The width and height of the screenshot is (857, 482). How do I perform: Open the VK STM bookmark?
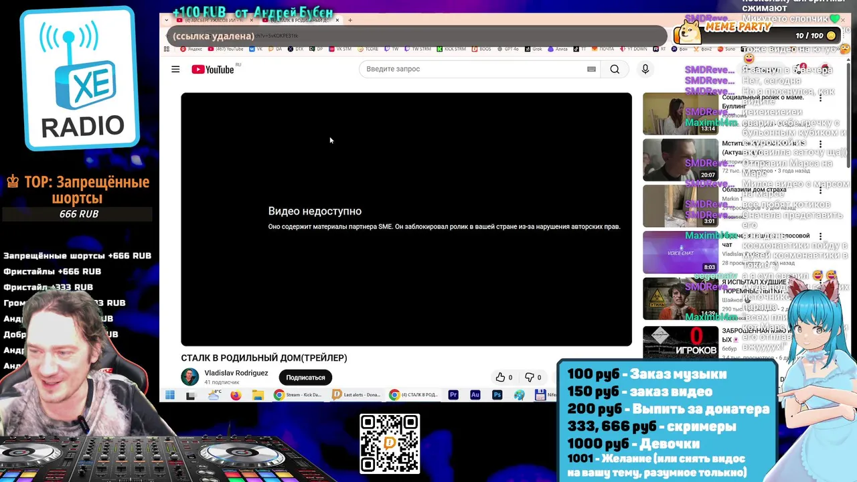tap(339, 49)
